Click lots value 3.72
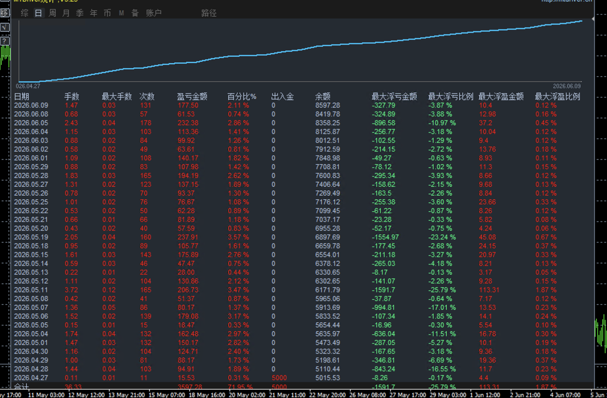 tap(71, 290)
